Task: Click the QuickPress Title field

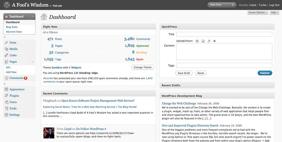Action: (x=224, y=34)
